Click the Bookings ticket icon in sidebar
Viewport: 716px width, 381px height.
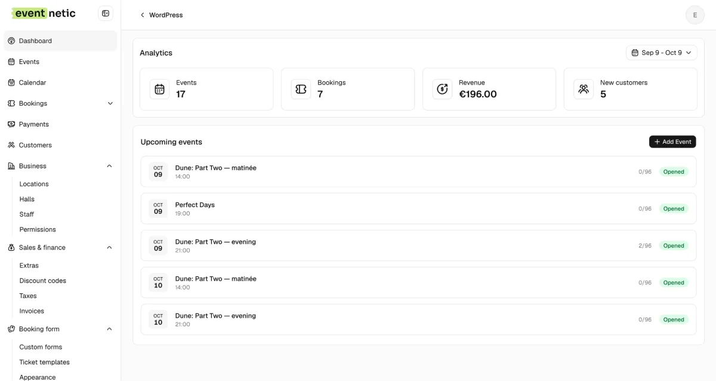point(11,103)
